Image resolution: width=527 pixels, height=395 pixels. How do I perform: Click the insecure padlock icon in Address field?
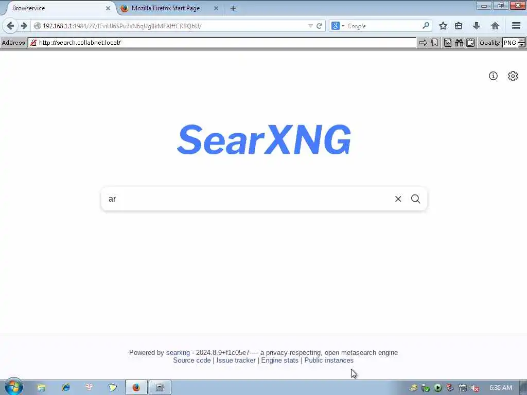click(33, 43)
